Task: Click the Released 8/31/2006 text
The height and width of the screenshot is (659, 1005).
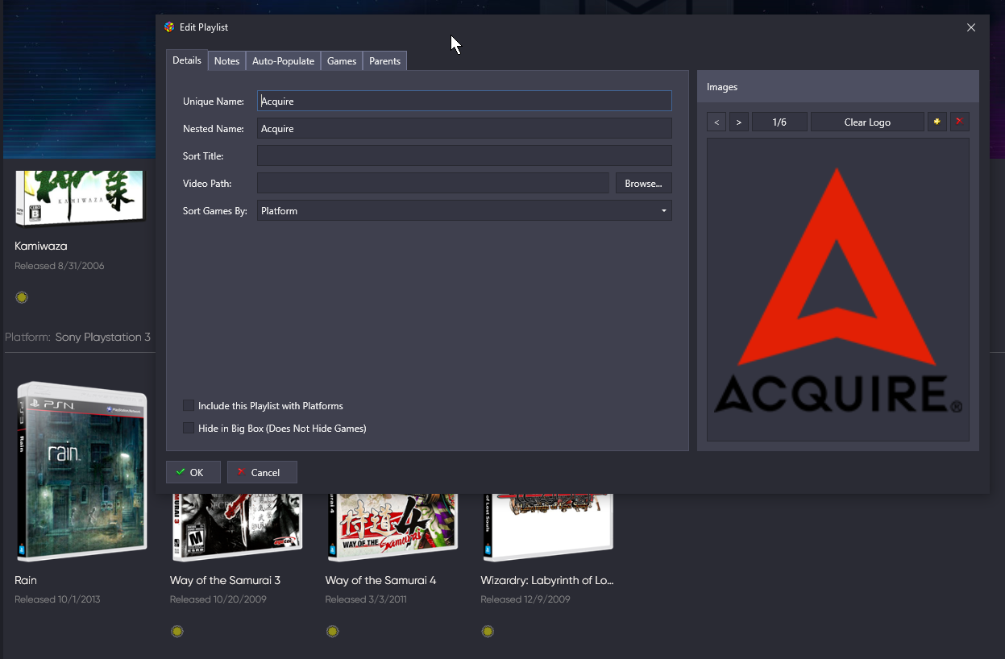Action: click(x=60, y=266)
